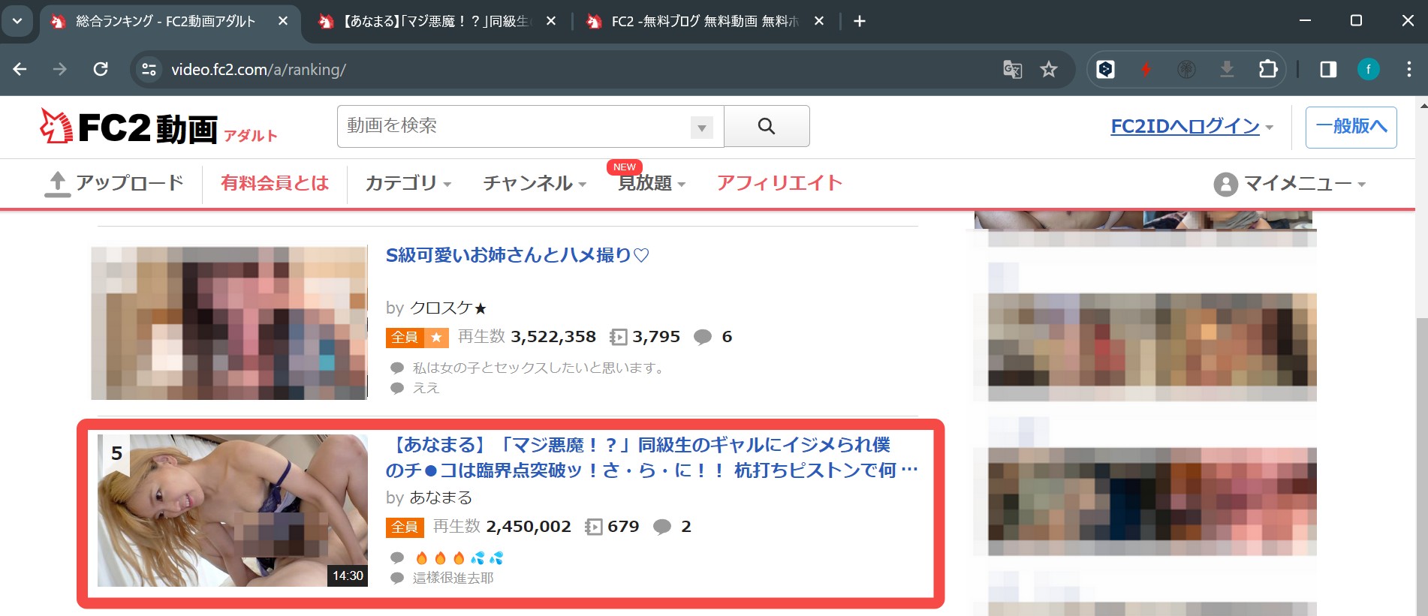Viewport: 1428px width, 616px height.
Task: Click the red lightning bolt extension
Action: click(1146, 70)
